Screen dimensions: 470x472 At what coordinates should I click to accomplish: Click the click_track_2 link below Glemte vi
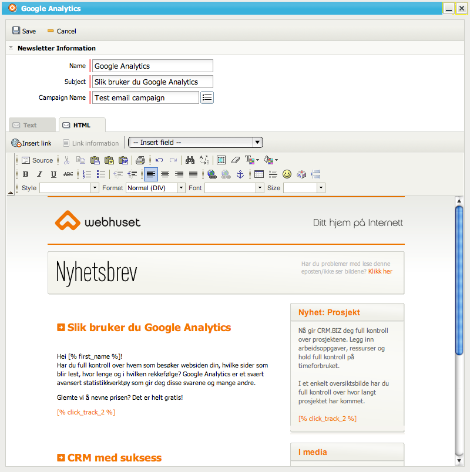[x=86, y=412]
